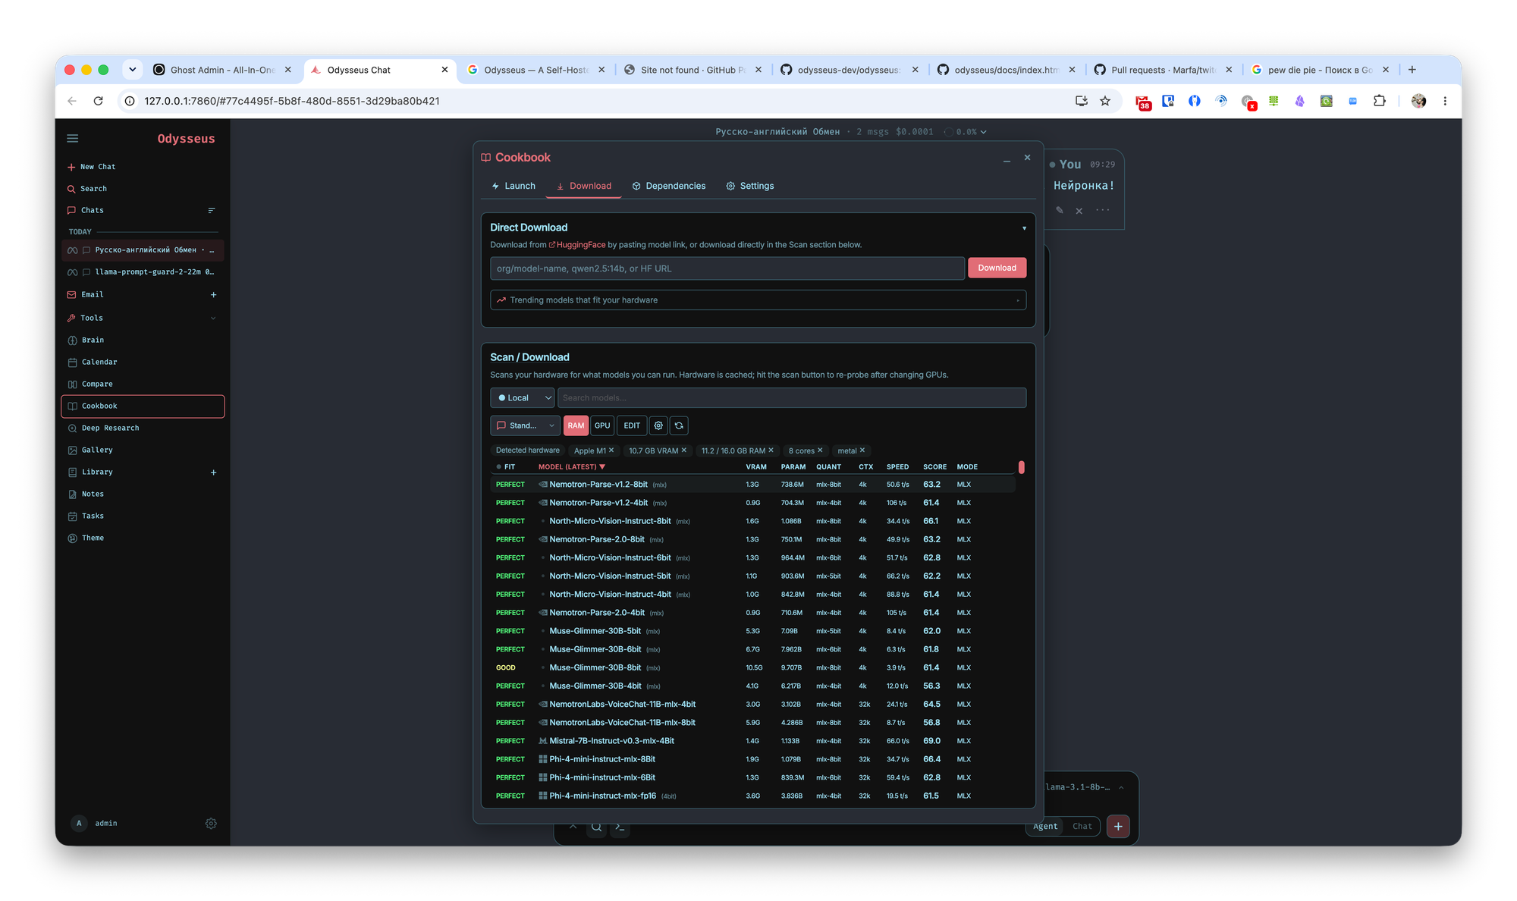The height and width of the screenshot is (901, 1517).
Task: Toggle RAM filter on
Action: pyautogui.click(x=576, y=425)
